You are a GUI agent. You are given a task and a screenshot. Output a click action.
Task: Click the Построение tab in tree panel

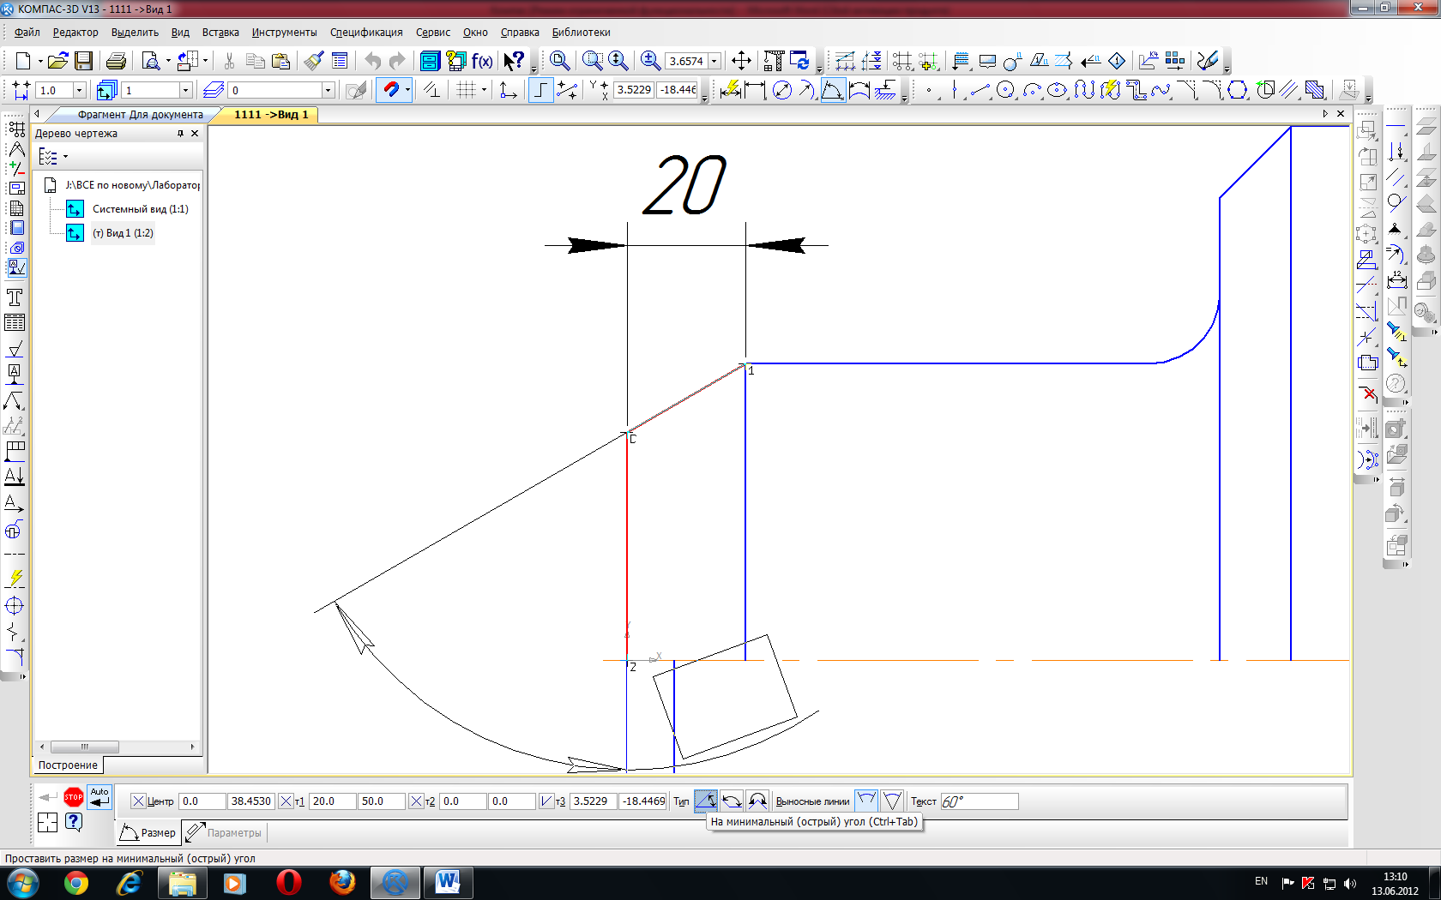click(68, 765)
